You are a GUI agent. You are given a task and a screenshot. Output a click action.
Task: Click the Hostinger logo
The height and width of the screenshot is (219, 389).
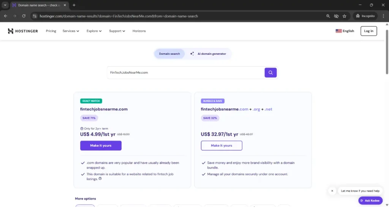23,31
